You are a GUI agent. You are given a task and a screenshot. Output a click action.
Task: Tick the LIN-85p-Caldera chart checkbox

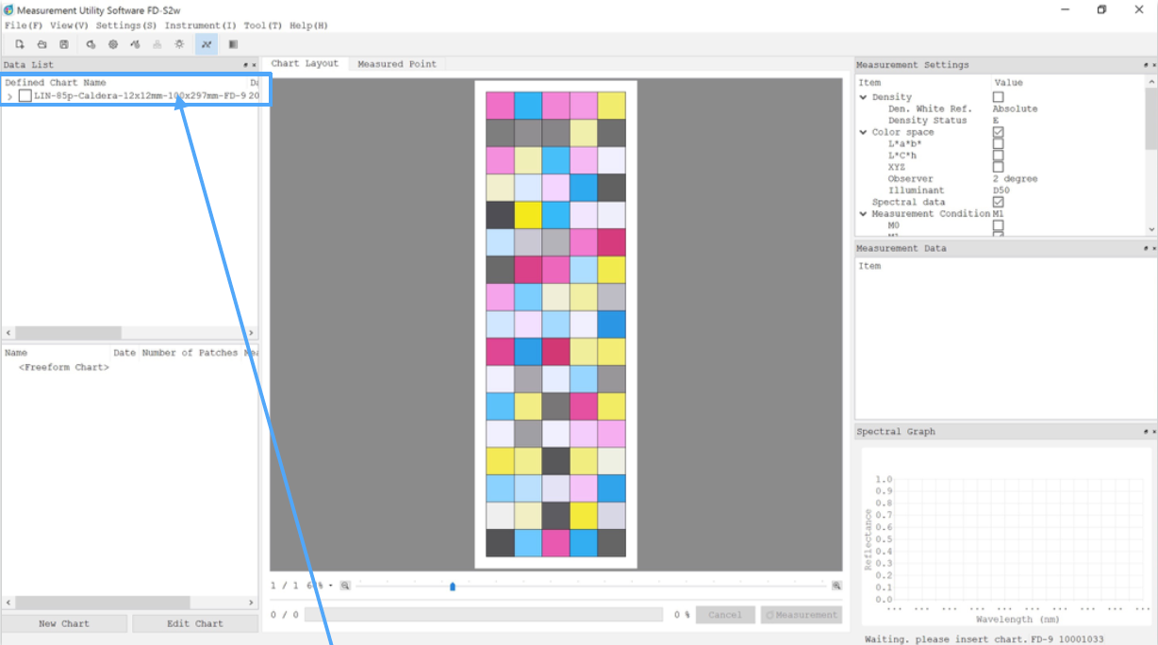click(x=25, y=95)
